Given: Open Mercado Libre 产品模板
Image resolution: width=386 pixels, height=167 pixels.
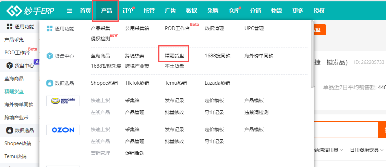Looking at the screenshot, I should [254, 100].
